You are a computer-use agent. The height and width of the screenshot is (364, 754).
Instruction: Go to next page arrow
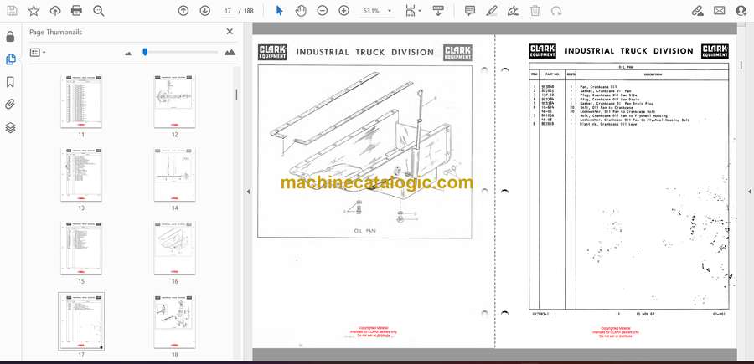205,11
